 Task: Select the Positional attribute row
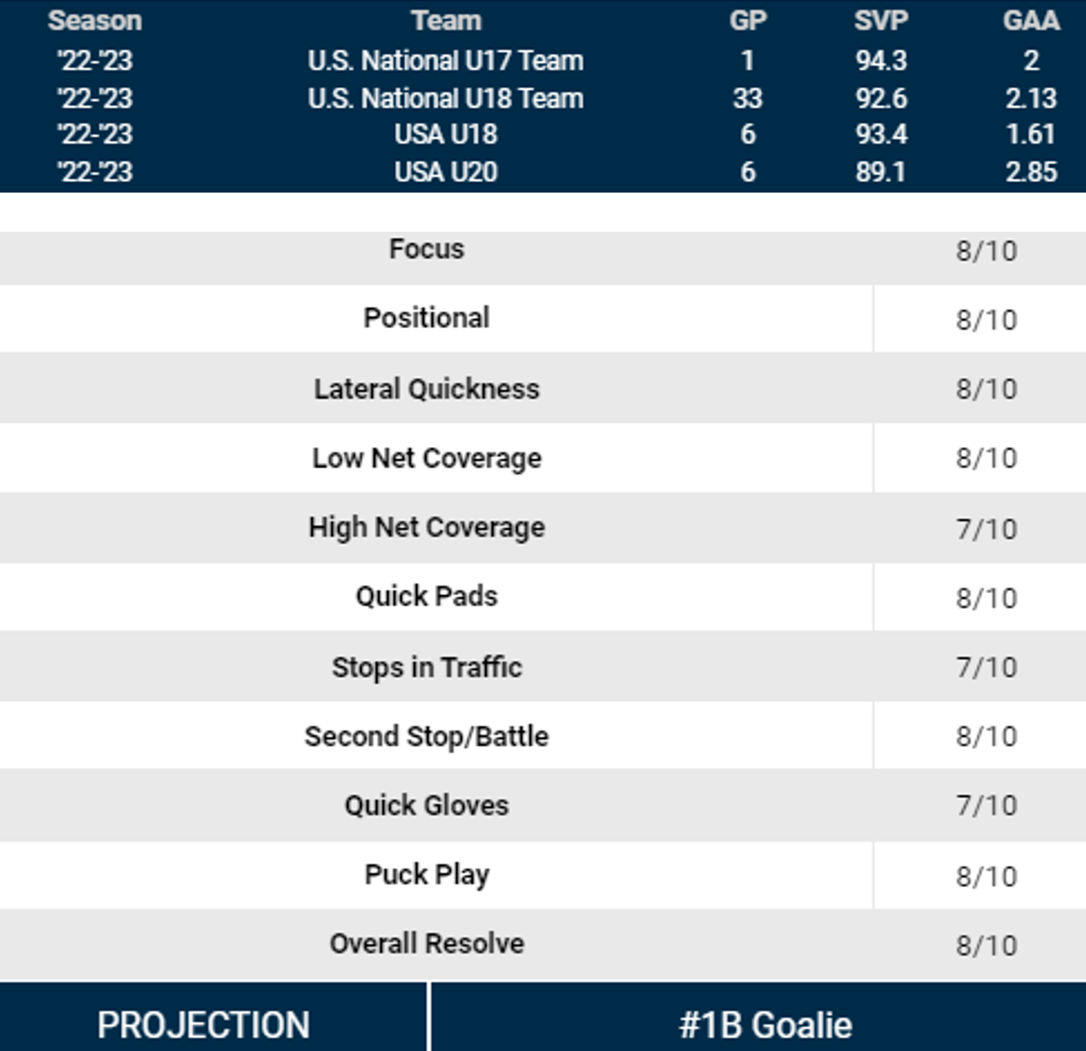(426, 318)
